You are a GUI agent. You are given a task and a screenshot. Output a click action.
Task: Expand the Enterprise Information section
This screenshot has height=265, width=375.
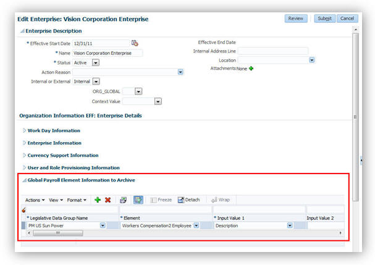pos(24,143)
